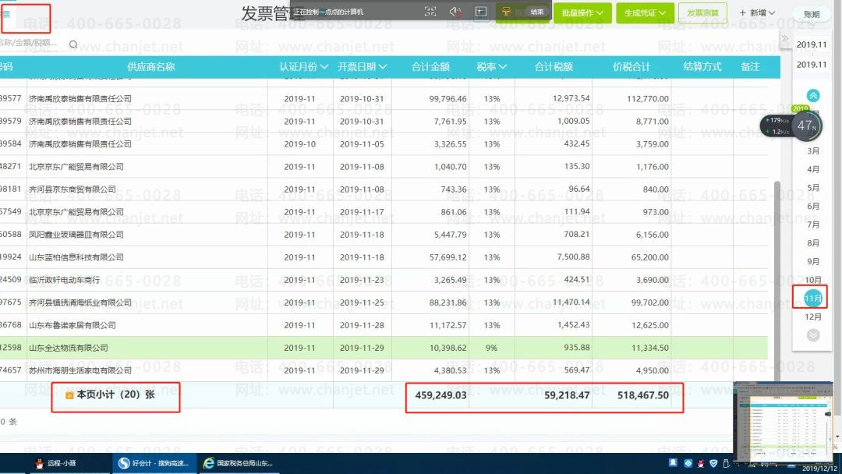Click the previous year up-arrow circle icon
The height and width of the screenshot is (474, 842).
pos(813,96)
